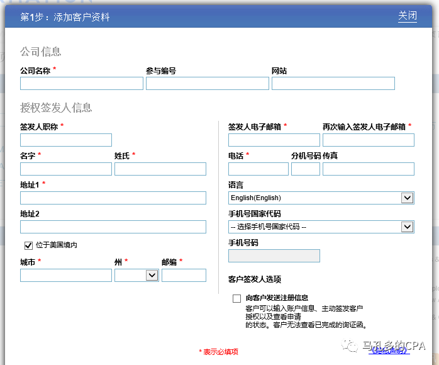
Task: Focus the 网站 input box
Action: [x=333, y=84]
